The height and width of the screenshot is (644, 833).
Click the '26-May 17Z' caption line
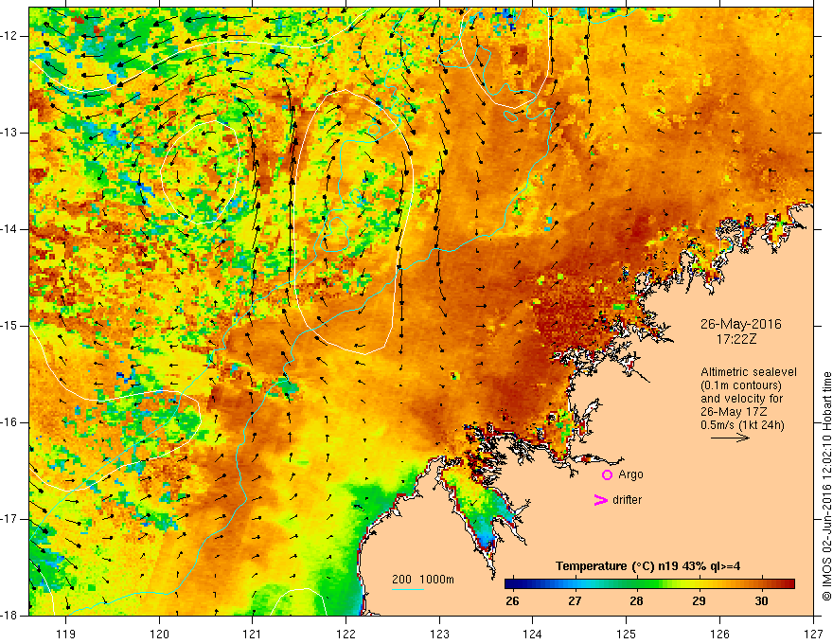pos(734,412)
